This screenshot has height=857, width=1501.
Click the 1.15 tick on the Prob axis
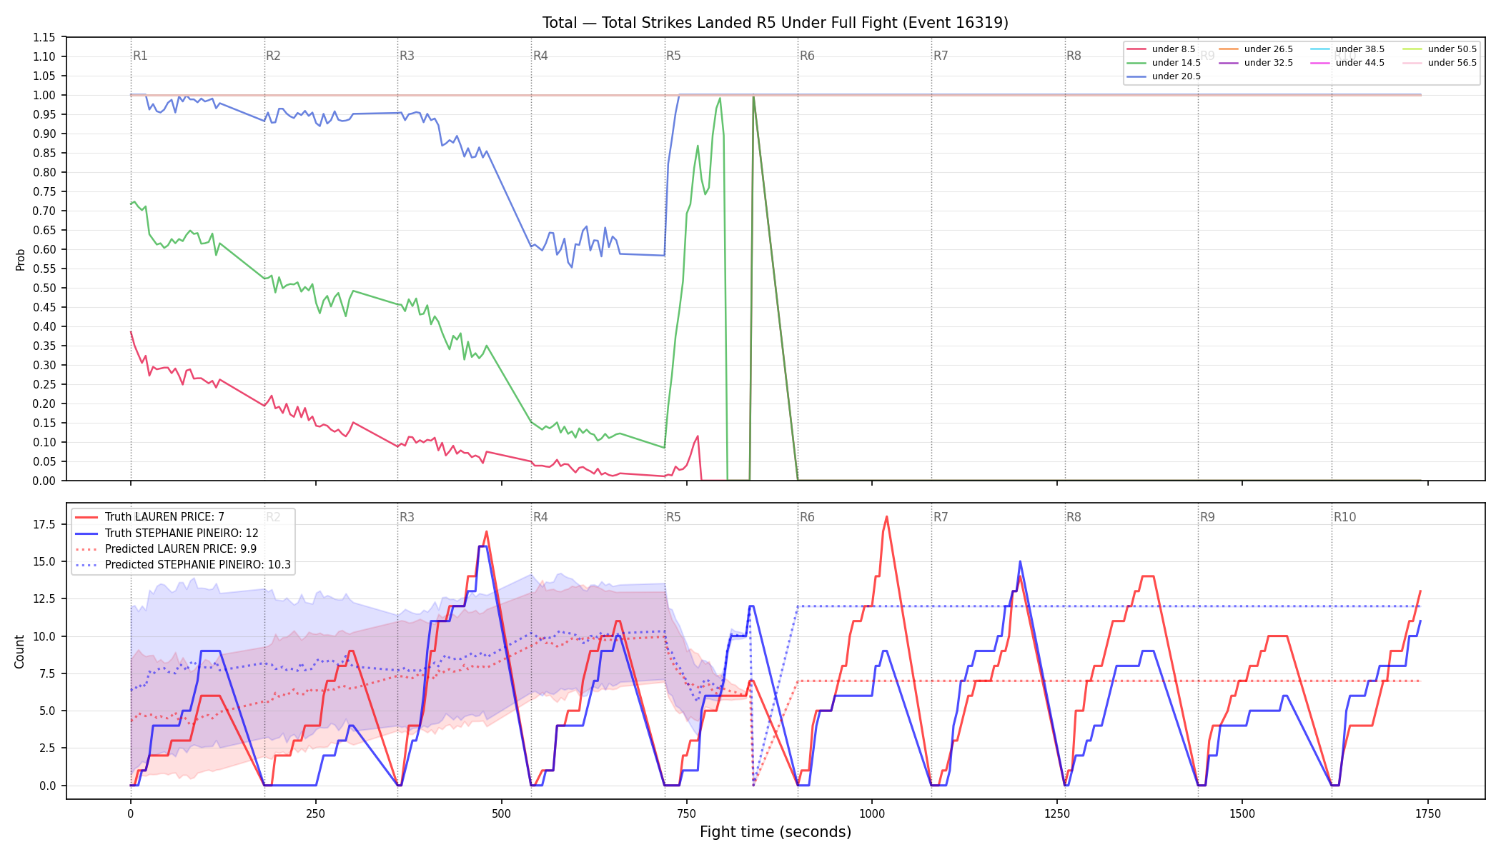coord(44,37)
